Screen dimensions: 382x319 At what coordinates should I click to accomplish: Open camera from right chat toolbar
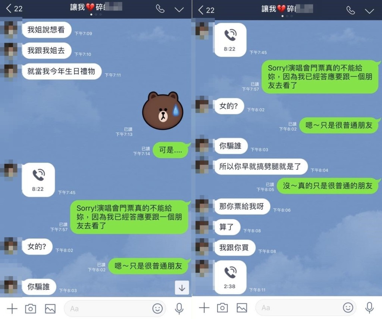(222, 307)
